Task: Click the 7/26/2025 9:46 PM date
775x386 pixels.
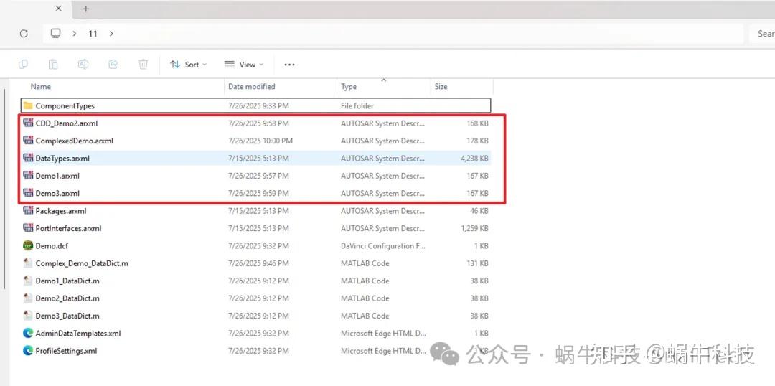Action: [x=258, y=263]
